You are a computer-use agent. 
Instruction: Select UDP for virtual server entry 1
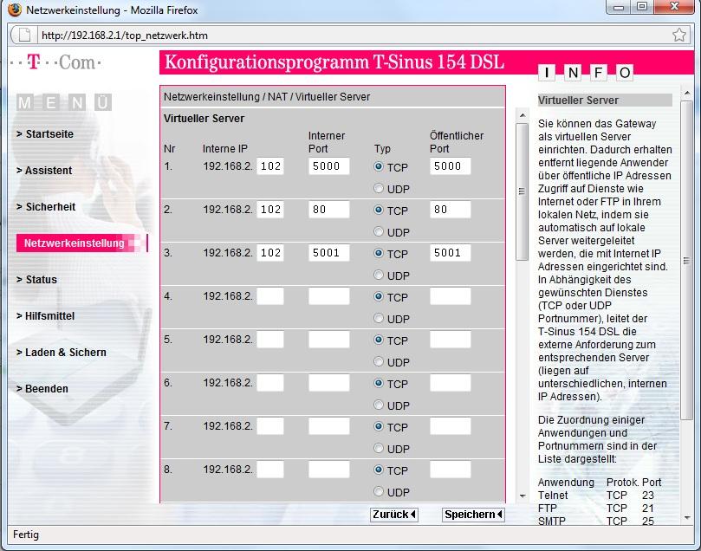379,189
